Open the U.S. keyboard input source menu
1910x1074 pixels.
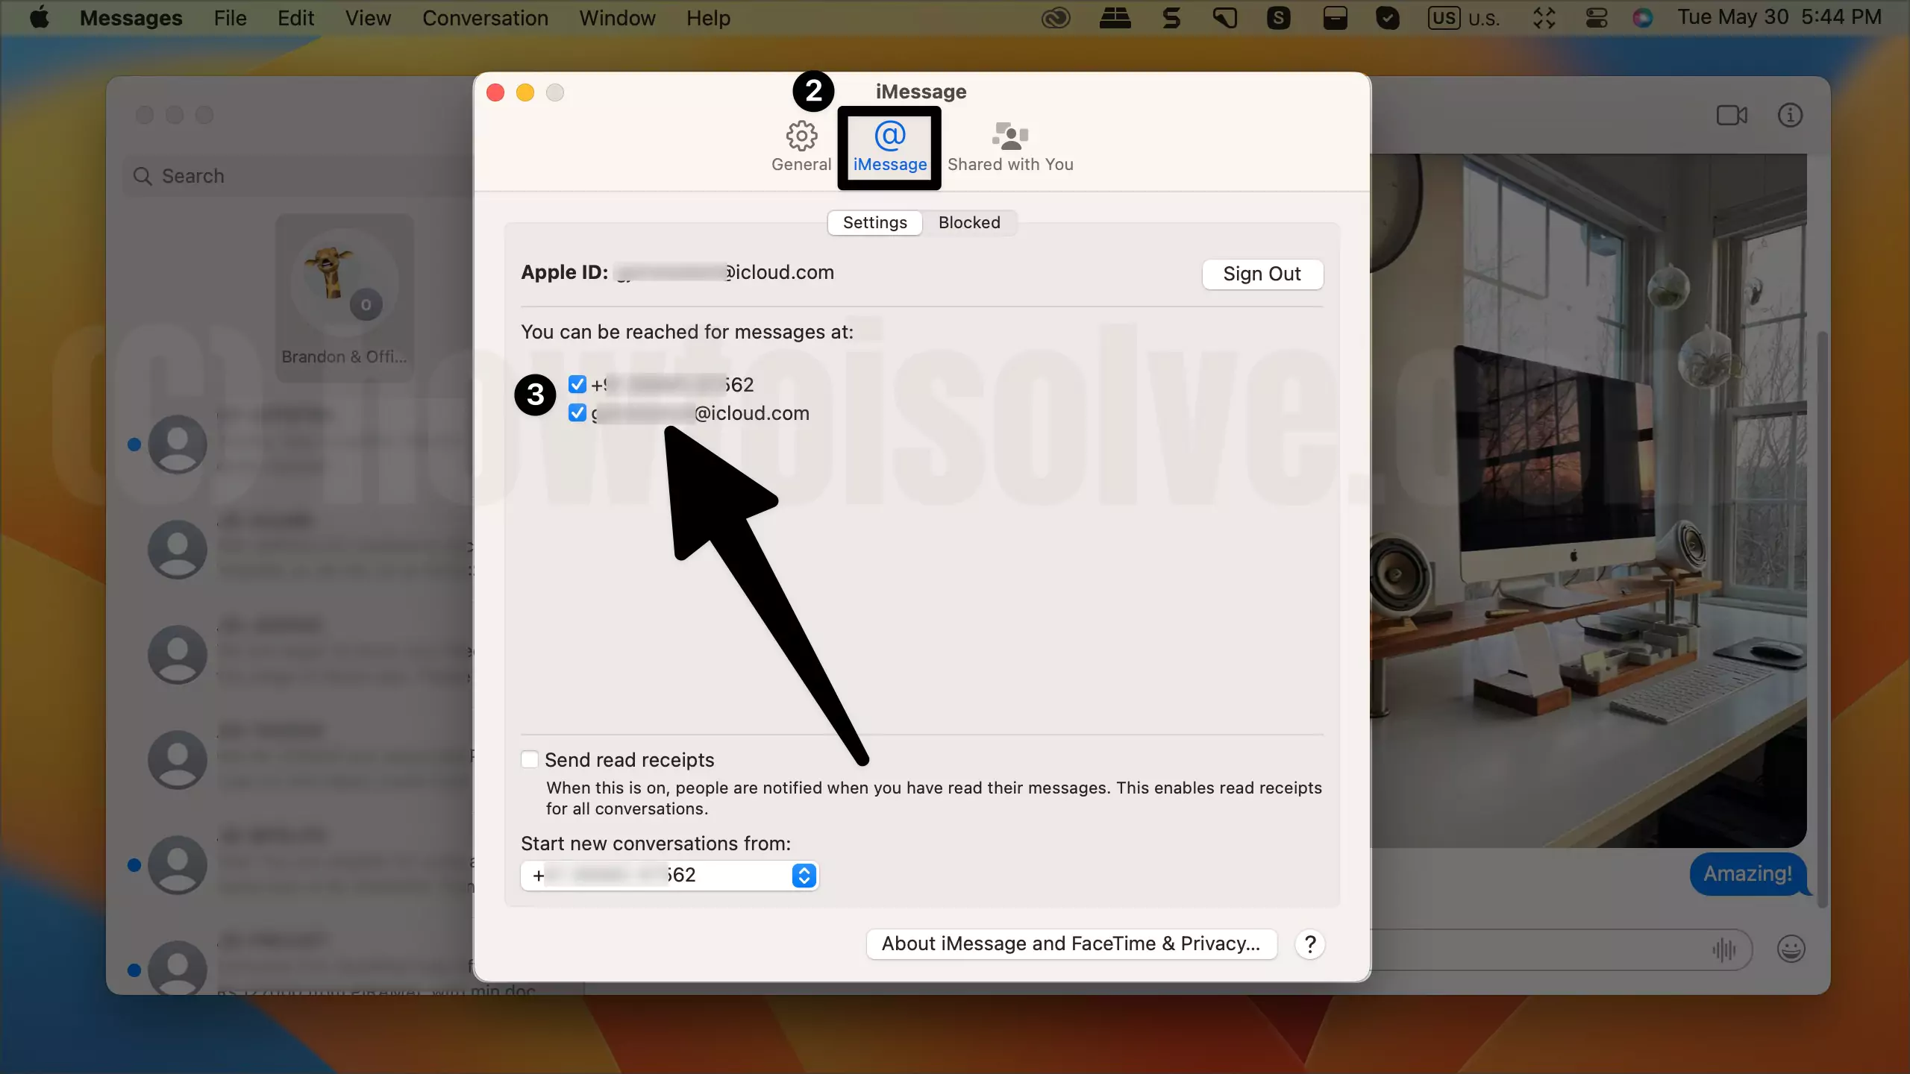(x=1463, y=18)
